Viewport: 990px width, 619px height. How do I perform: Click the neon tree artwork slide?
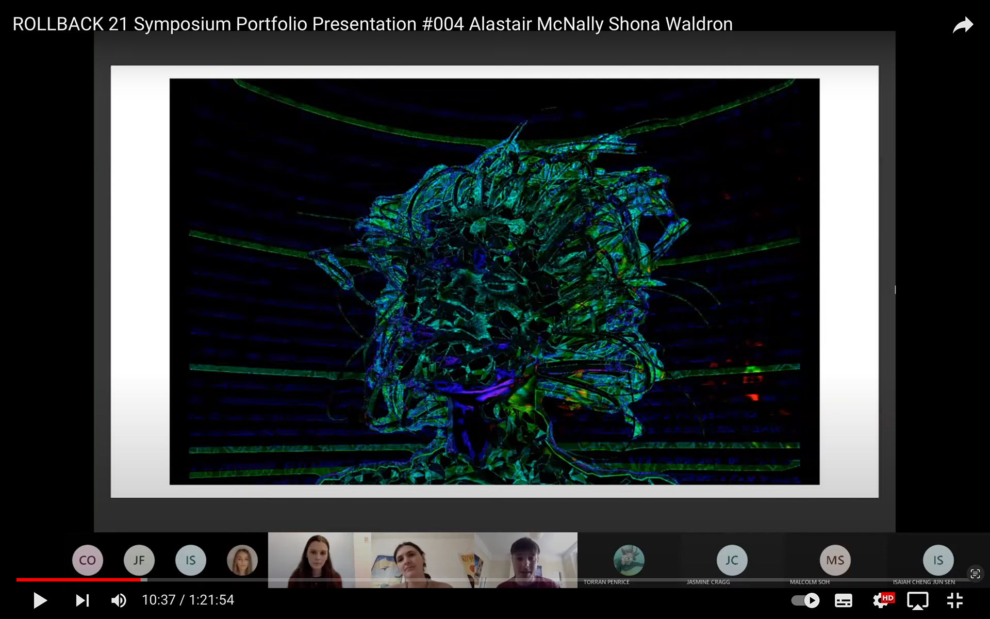[494, 282]
